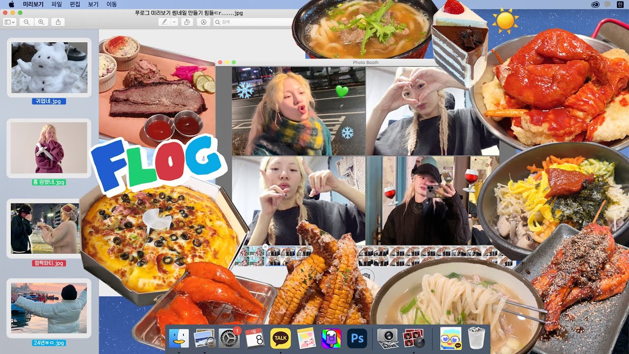Click the share button in Preview toolbar
The height and width of the screenshot is (354, 629).
(x=58, y=22)
